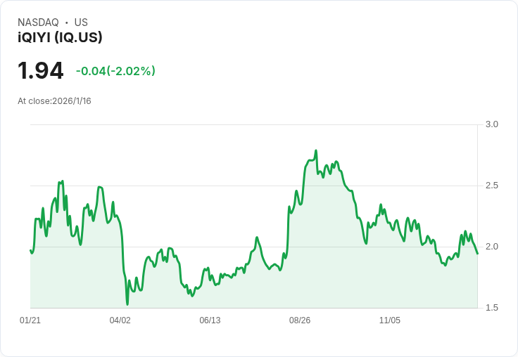The height and width of the screenshot is (357, 518).
Task: Click the 2.0 y-axis price label
Action: (x=492, y=247)
